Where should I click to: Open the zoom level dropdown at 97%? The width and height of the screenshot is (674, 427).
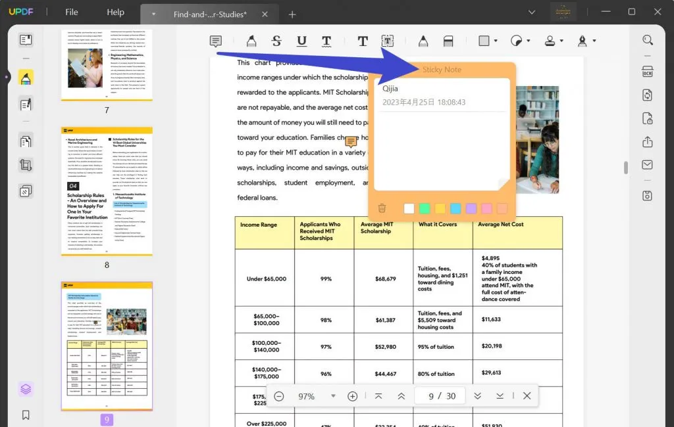tap(333, 395)
